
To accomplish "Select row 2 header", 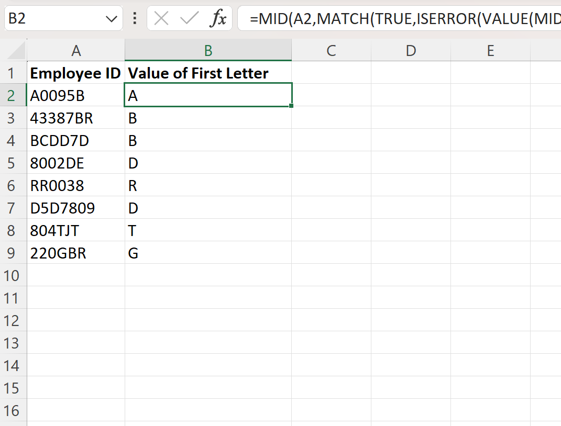I will pos(13,95).
